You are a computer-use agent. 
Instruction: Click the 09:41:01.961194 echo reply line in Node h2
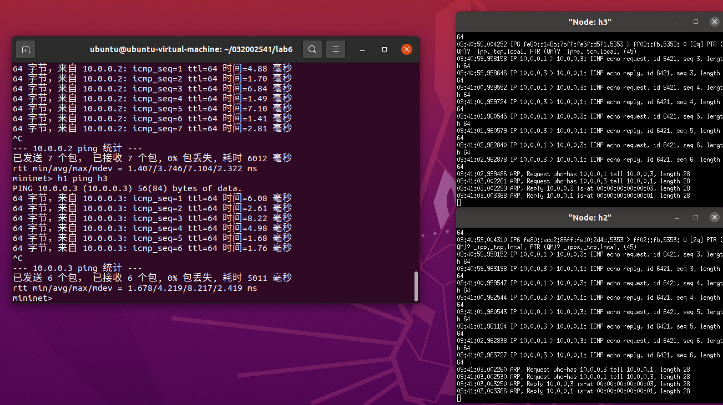tap(590, 330)
